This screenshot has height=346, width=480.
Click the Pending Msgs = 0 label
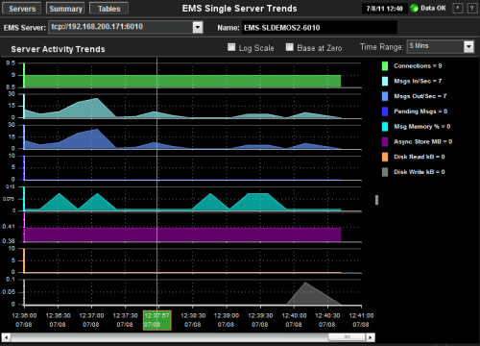(420, 111)
